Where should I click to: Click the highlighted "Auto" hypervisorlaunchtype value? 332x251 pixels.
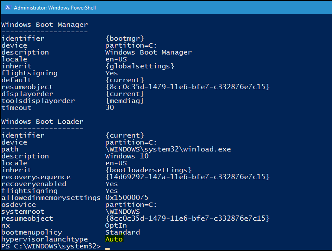(114, 239)
